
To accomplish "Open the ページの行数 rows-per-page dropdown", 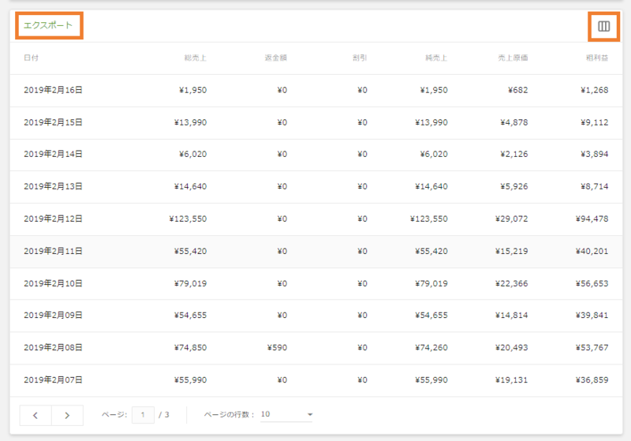I will 287,414.
